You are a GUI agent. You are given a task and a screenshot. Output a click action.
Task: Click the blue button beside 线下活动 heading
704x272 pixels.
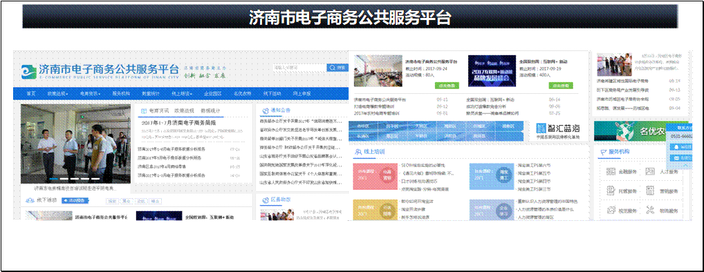point(75,201)
